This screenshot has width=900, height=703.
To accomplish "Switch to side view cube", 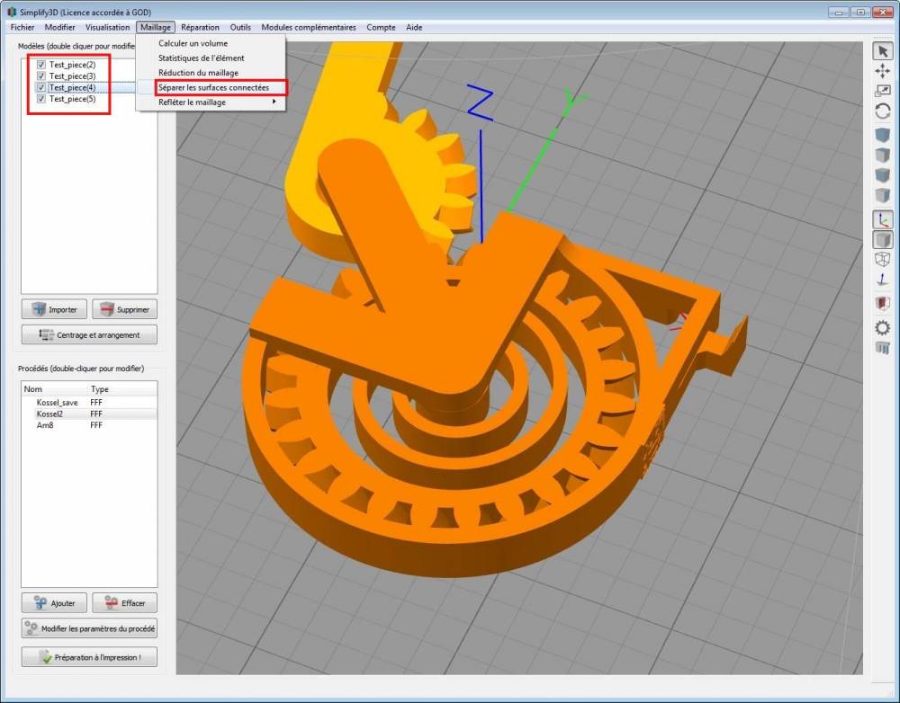I will click(882, 195).
